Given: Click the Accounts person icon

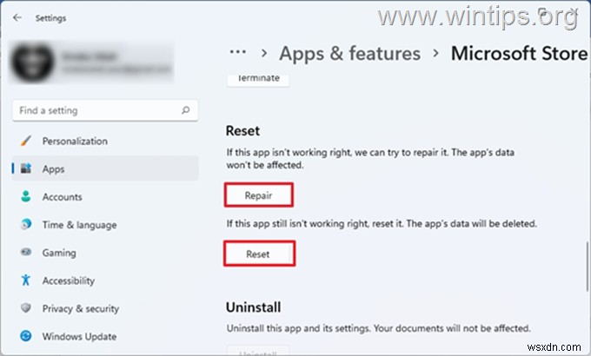Looking at the screenshot, I should tap(25, 196).
